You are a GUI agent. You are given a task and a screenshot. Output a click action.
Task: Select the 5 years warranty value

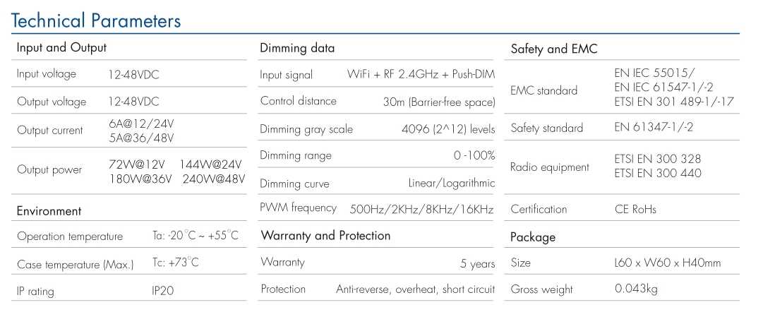477,264
